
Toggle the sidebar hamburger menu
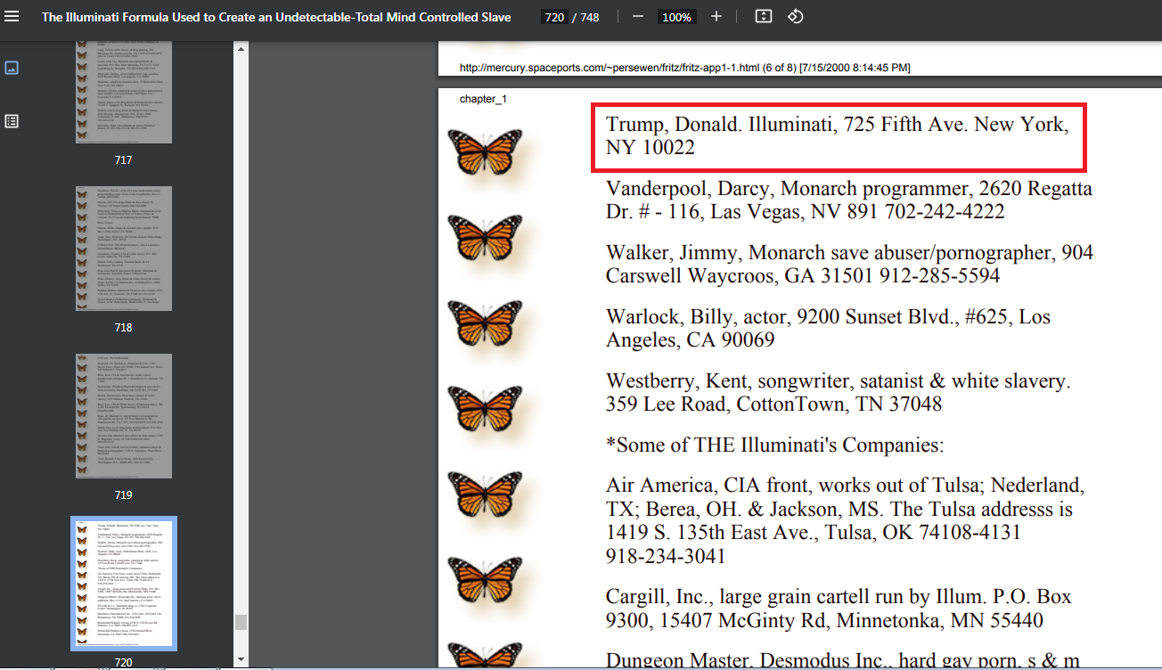pos(12,17)
